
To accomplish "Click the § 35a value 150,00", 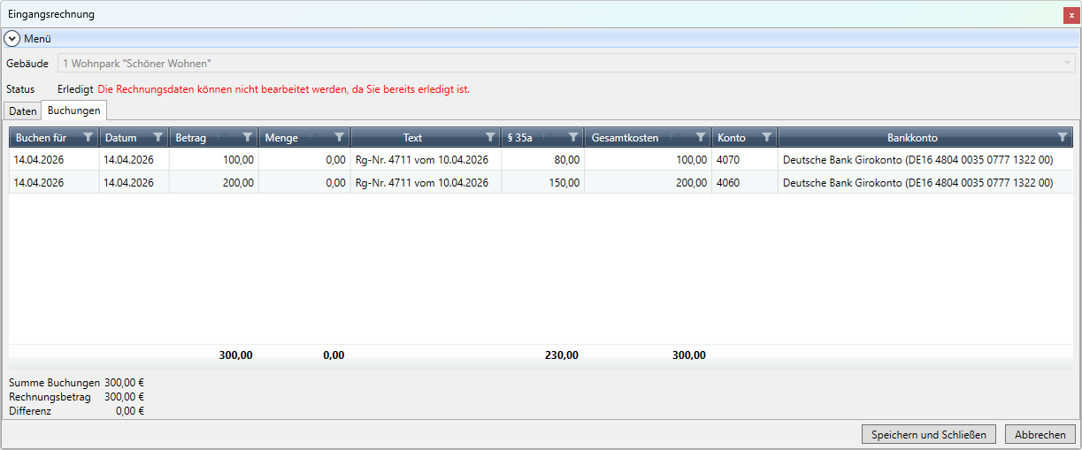I will (x=542, y=183).
